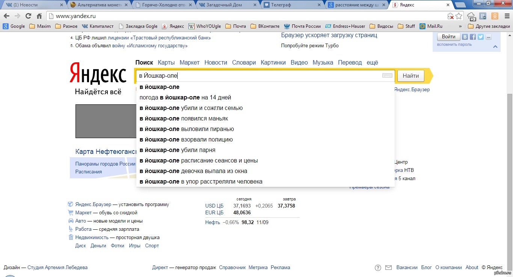The image size is (513, 277).
Task: Close the Яндекс browser tab
Action: (448, 5)
